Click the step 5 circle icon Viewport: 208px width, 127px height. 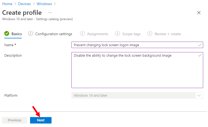coord(150,34)
